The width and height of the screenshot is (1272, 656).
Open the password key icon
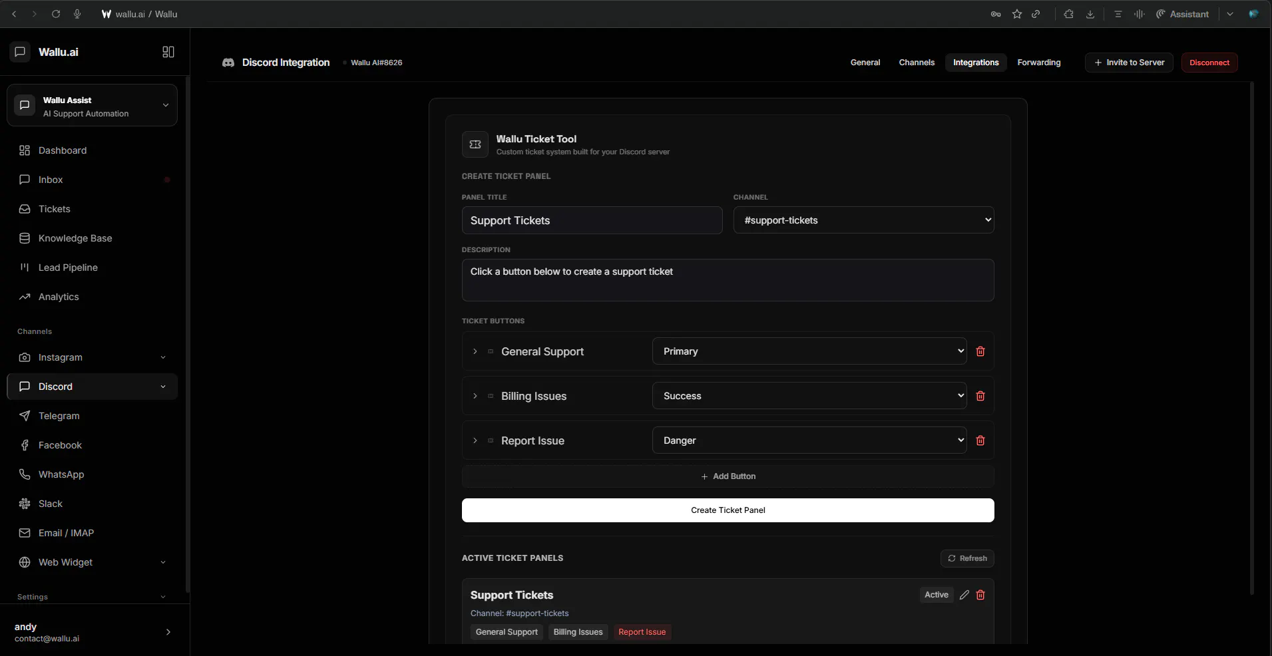(996, 14)
